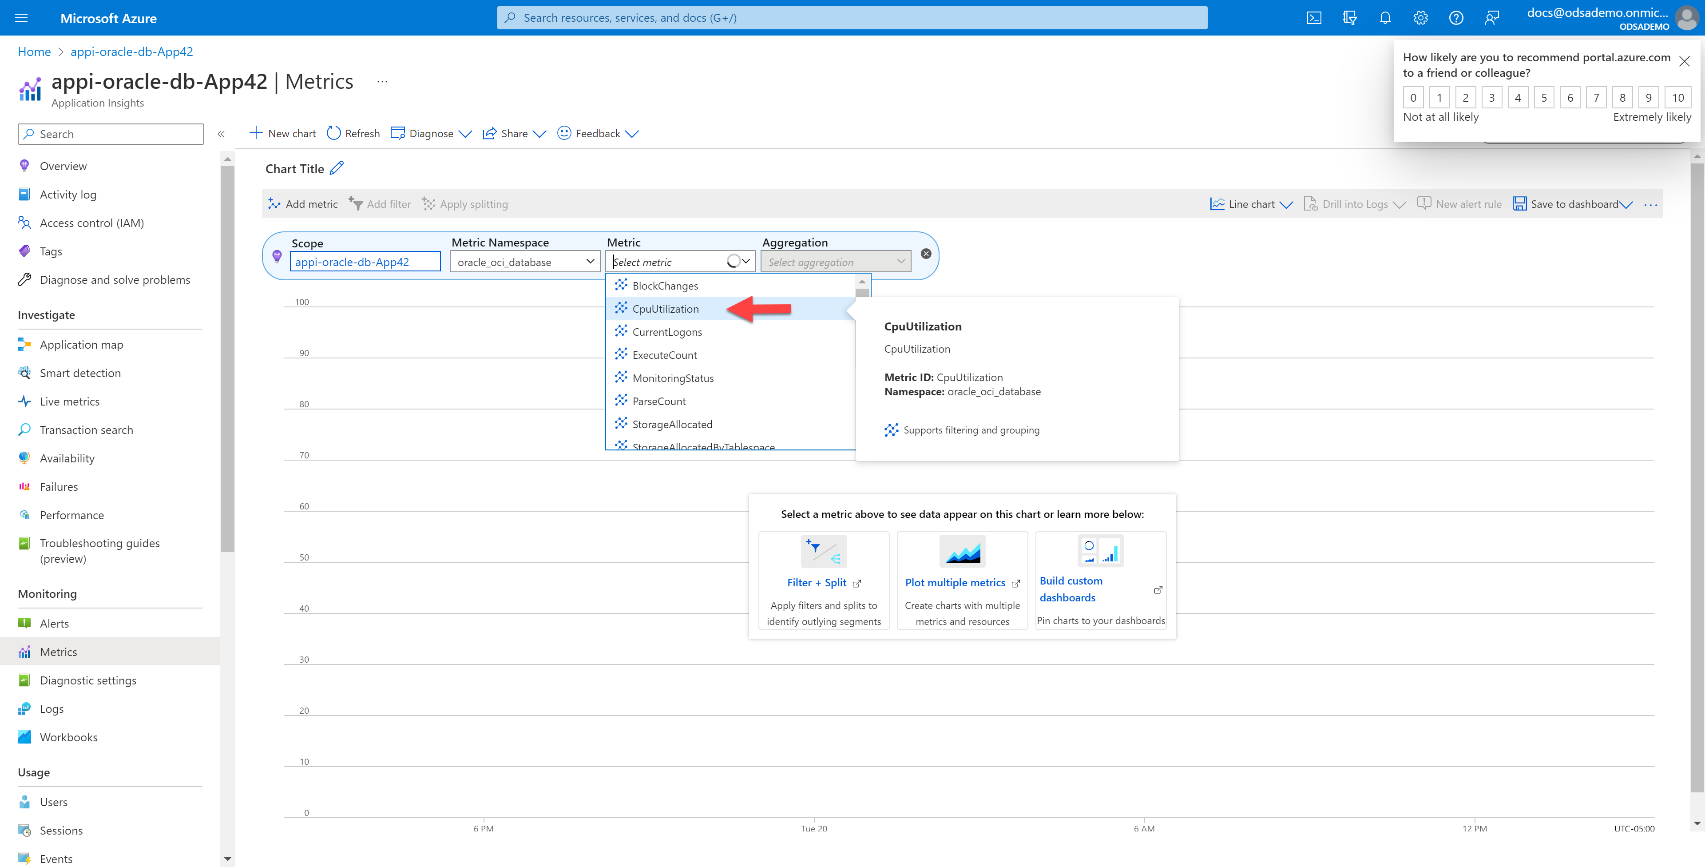Open Directories and subscriptions filter icon
This screenshot has height=867, width=1705.
click(x=1350, y=18)
